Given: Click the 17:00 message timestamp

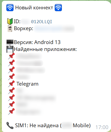Looking at the screenshot, I should tap(102, 127).
